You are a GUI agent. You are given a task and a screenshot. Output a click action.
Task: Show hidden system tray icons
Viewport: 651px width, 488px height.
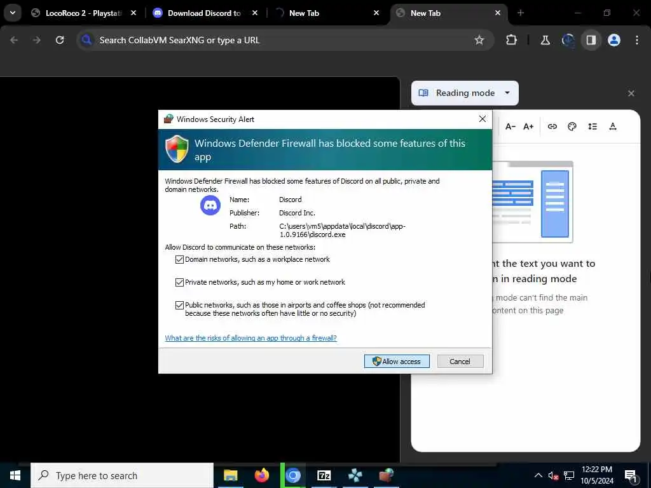click(538, 475)
